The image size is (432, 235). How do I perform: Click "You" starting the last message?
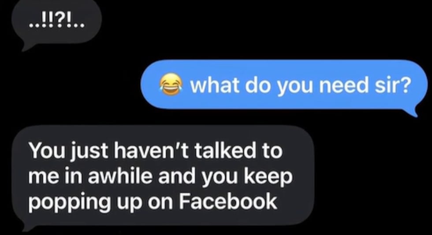tap(46, 151)
